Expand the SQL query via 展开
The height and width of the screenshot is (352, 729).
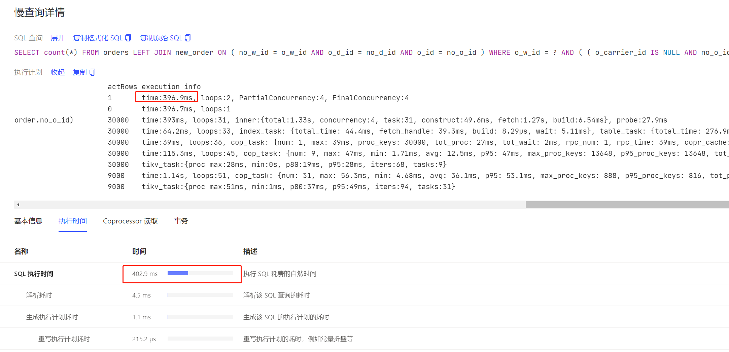pyautogui.click(x=58, y=38)
